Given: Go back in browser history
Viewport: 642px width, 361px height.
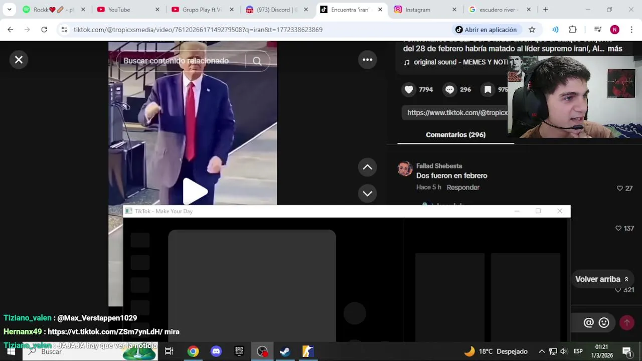Looking at the screenshot, I should click(11, 30).
